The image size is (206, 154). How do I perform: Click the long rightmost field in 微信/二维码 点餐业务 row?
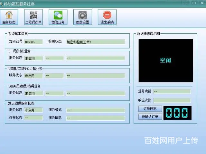click(95, 76)
